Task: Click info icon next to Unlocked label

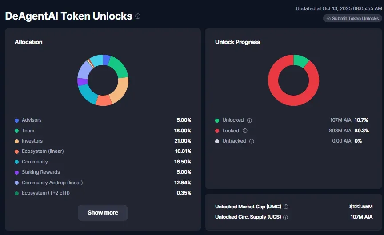Action: pyautogui.click(x=249, y=120)
